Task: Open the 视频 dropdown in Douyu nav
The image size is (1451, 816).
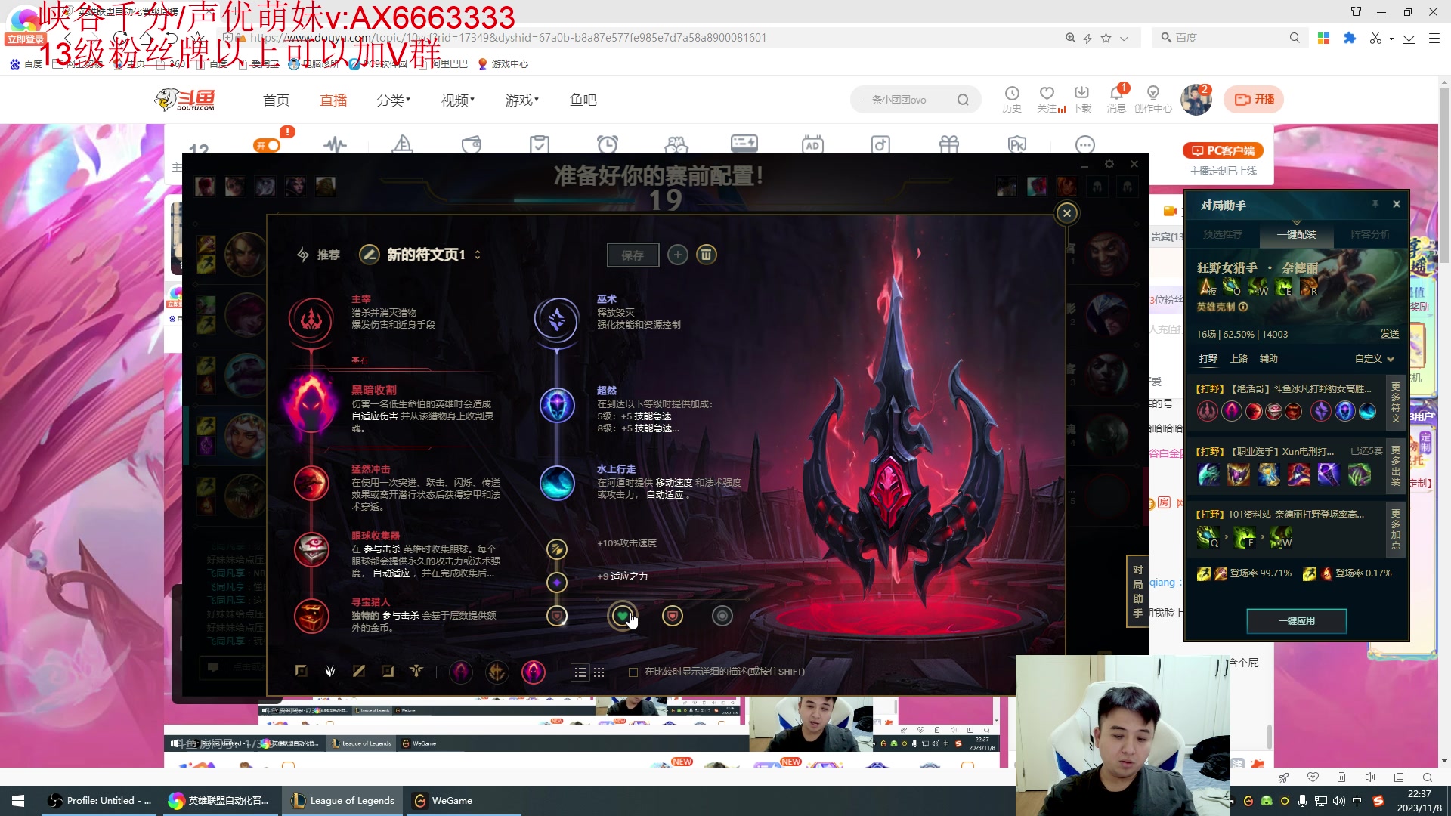Action: click(x=458, y=100)
